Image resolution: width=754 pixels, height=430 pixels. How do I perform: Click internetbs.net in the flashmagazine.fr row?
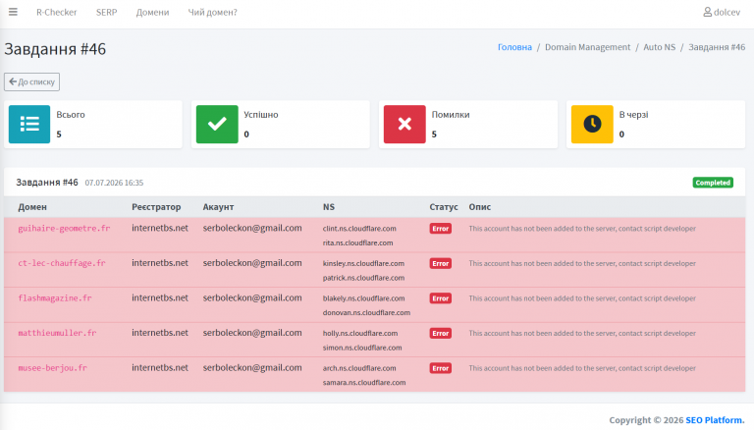pos(160,297)
